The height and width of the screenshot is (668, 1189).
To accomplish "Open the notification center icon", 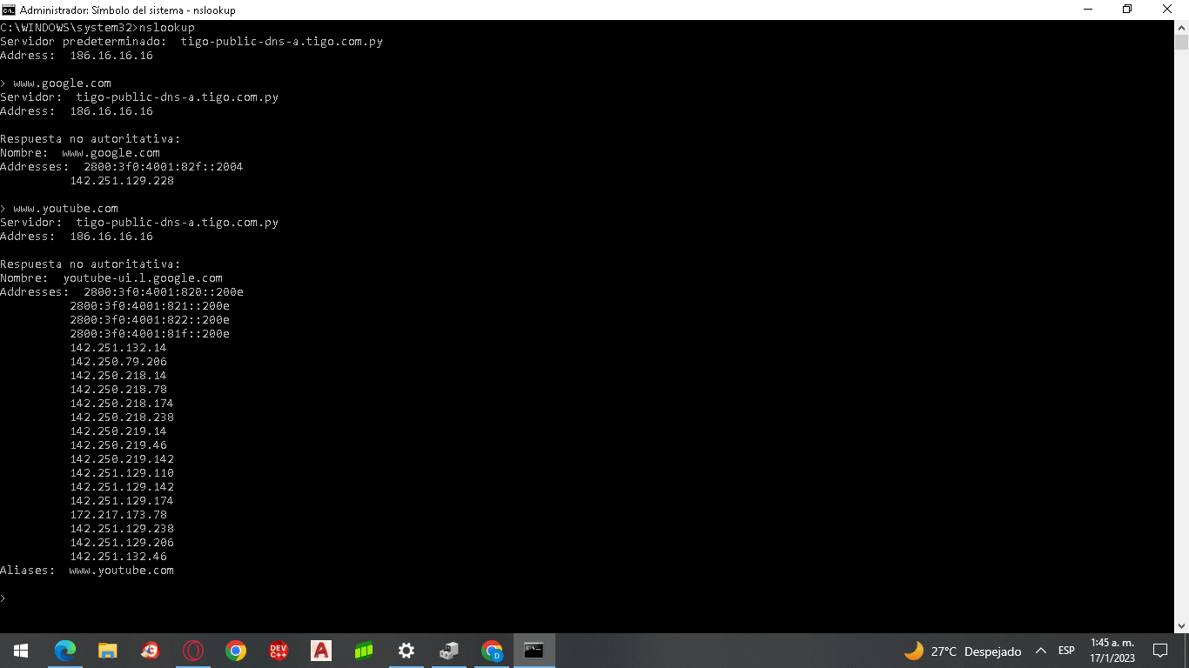I will pyautogui.click(x=1160, y=651).
